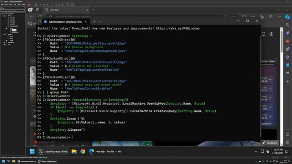
Task: Select the management VM in VMware library
Action: (x=14, y=26)
